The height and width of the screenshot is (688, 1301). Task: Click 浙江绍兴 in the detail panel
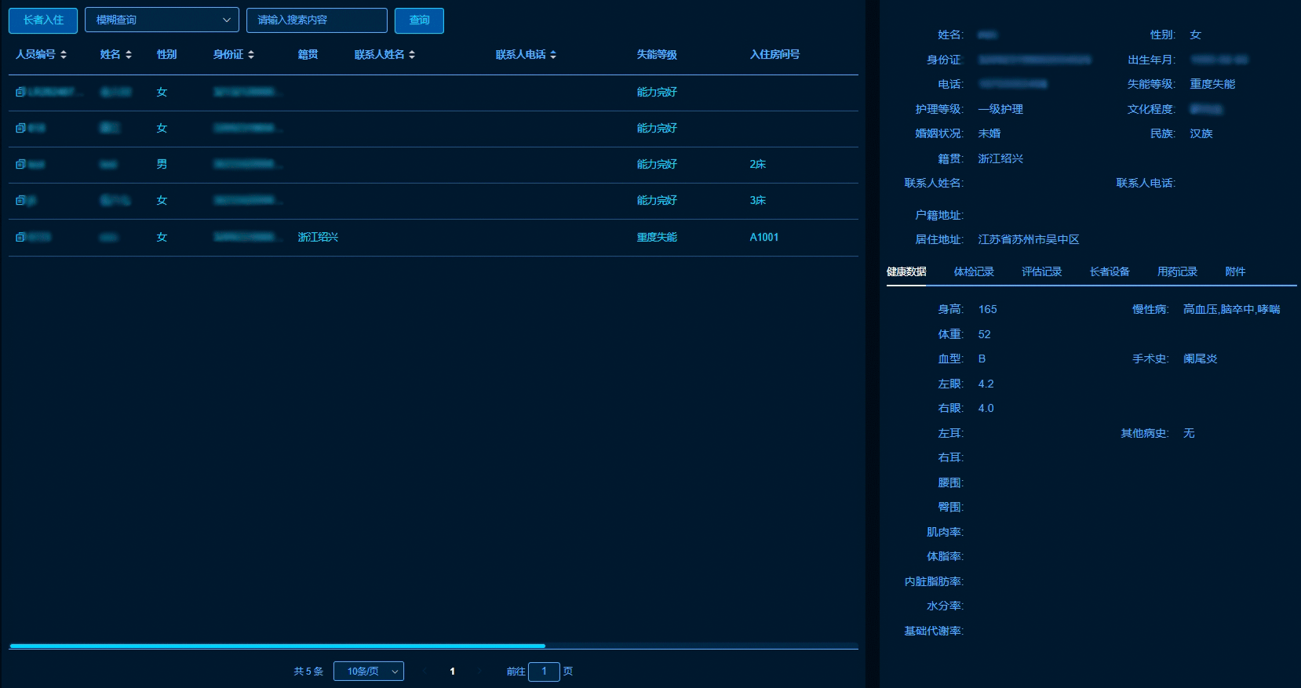1000,158
